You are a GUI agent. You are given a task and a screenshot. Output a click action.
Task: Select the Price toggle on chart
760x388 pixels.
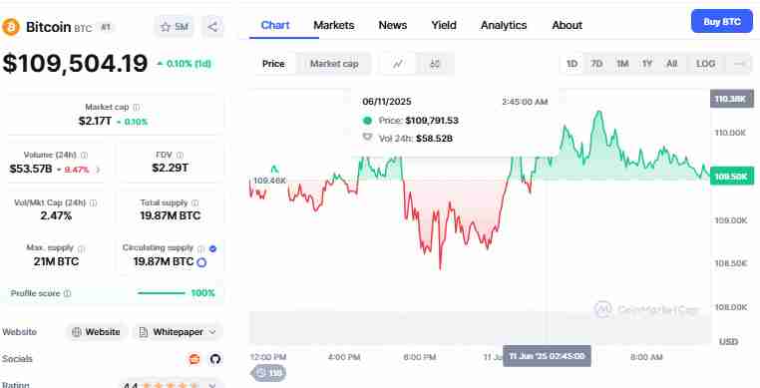click(x=273, y=64)
